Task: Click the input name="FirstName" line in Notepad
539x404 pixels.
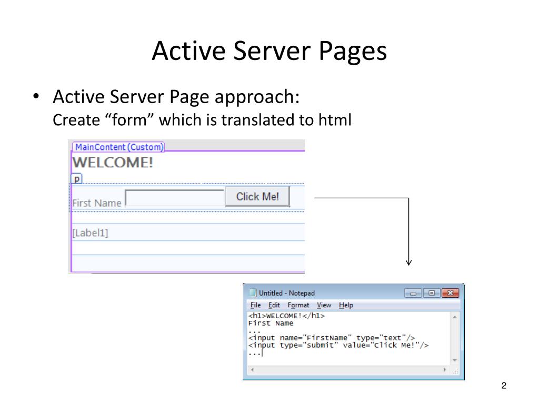Action: [332, 338]
